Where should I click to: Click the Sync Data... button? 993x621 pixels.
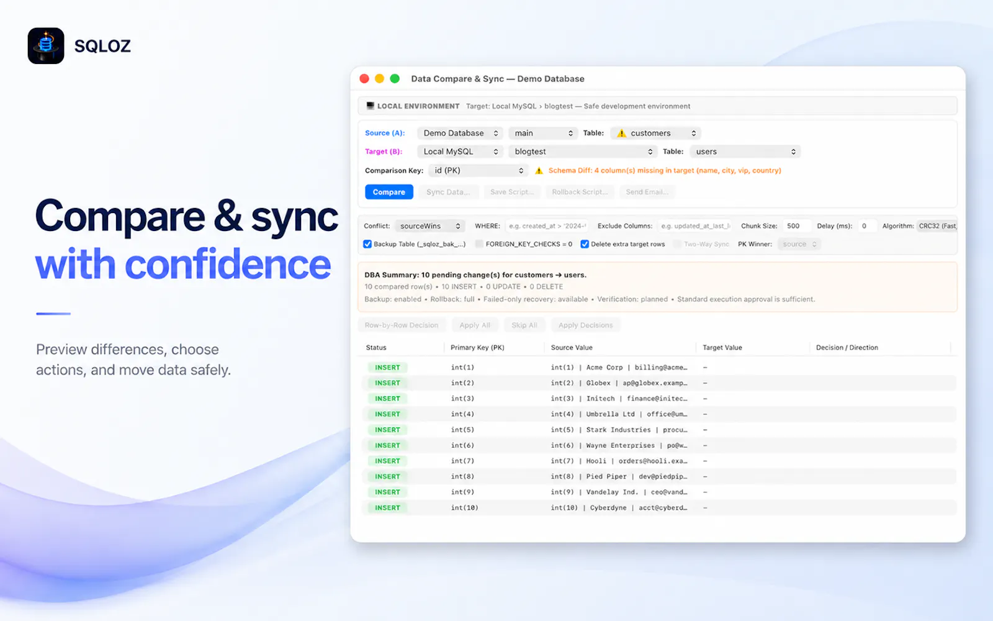coord(448,192)
